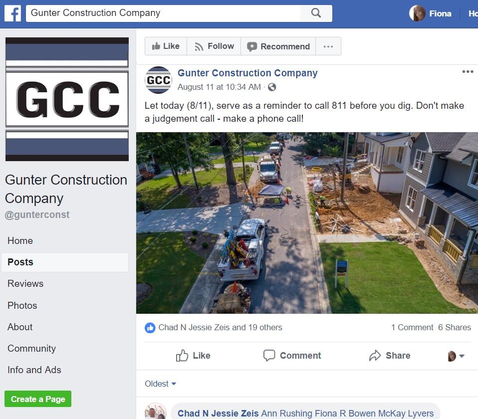The width and height of the screenshot is (478, 419).
Task: Click the search magnifier icon
Action: (316, 13)
